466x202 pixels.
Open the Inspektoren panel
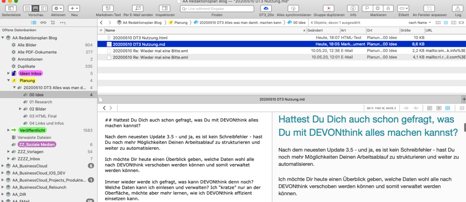tap(165, 8)
